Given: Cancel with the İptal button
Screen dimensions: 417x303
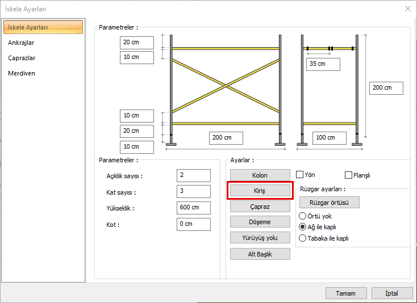Looking at the screenshot, I should pos(392,293).
